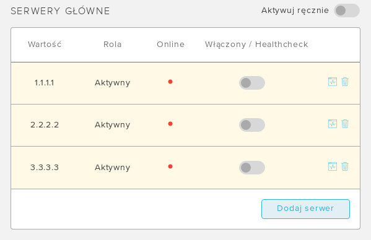The width and height of the screenshot is (371, 240).
Task: Delete server 2.2.2.2 with trash icon
Action: (x=345, y=124)
